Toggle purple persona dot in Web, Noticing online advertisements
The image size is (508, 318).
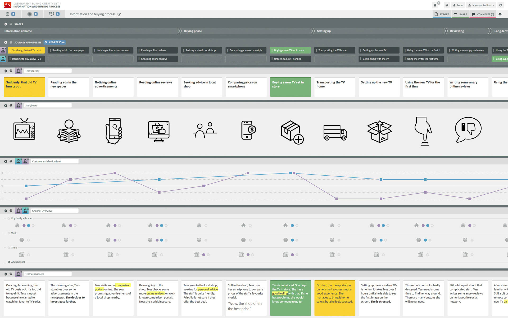coord(115,240)
